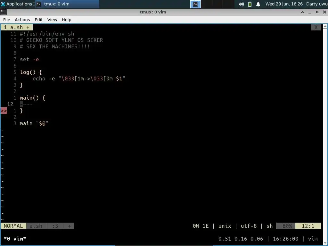Screen dimensions: 328x246
Task: Click the load average 0.51 0.16 0.06
Action: (x=241, y=239)
